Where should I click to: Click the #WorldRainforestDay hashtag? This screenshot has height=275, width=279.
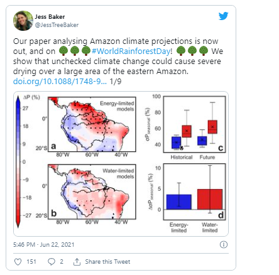(131, 51)
